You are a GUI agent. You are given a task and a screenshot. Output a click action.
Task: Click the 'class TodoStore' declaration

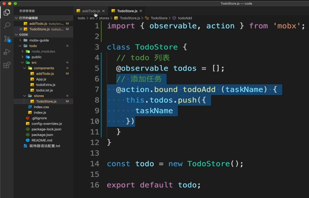pos(147,47)
